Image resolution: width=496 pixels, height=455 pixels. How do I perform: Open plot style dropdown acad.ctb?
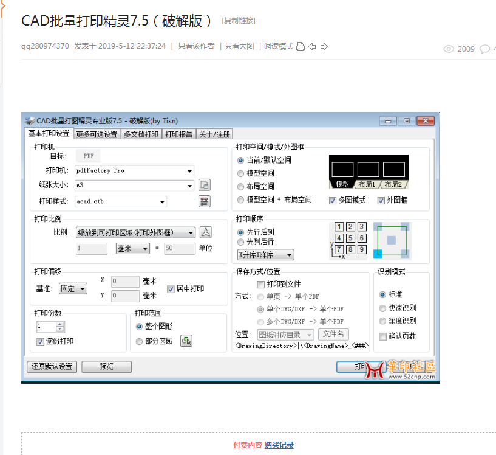coord(121,201)
